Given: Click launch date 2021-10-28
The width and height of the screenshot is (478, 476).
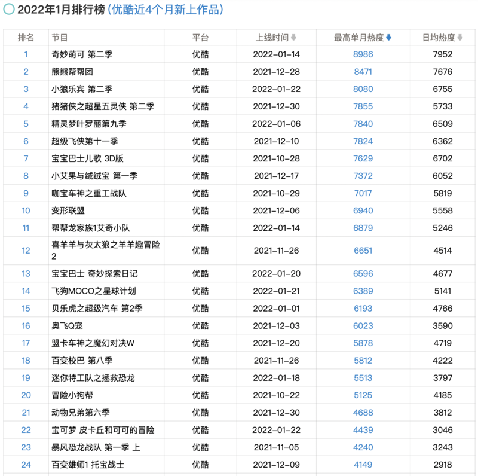Looking at the screenshot, I should pos(277,158).
